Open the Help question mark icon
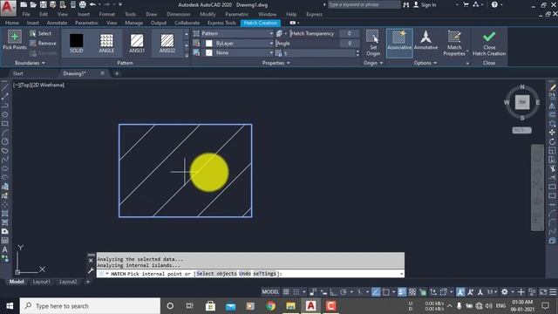The height and width of the screenshot is (314, 558). [x=494, y=4]
